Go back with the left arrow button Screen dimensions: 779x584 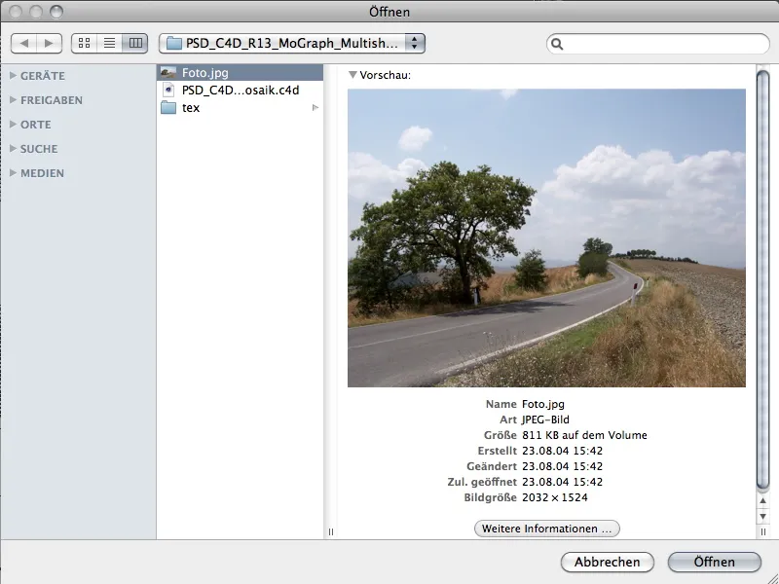(x=23, y=43)
